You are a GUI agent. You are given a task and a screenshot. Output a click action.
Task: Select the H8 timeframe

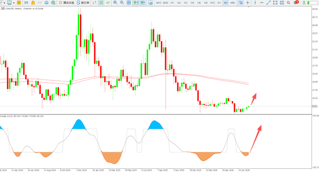click(206, 3)
